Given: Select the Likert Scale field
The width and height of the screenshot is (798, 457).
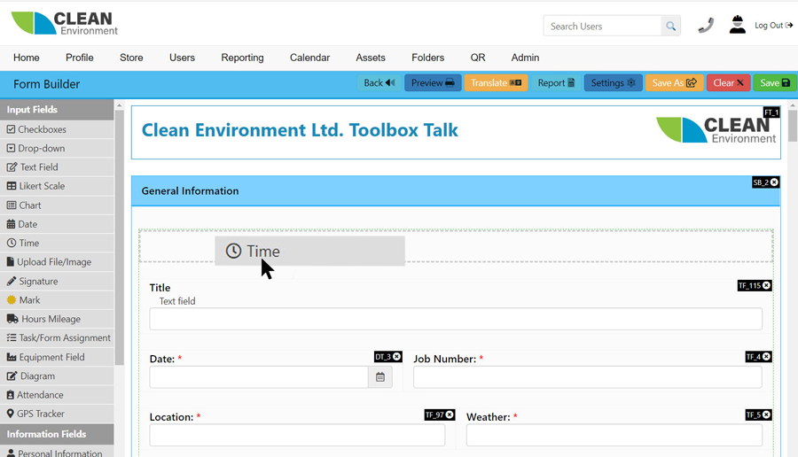Looking at the screenshot, I should point(57,186).
